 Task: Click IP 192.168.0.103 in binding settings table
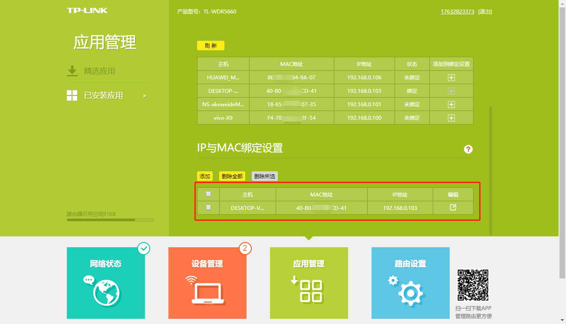click(400, 208)
